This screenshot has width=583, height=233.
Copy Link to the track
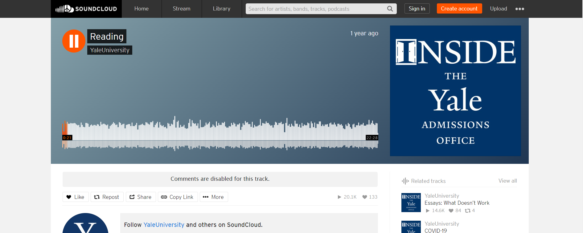click(177, 197)
